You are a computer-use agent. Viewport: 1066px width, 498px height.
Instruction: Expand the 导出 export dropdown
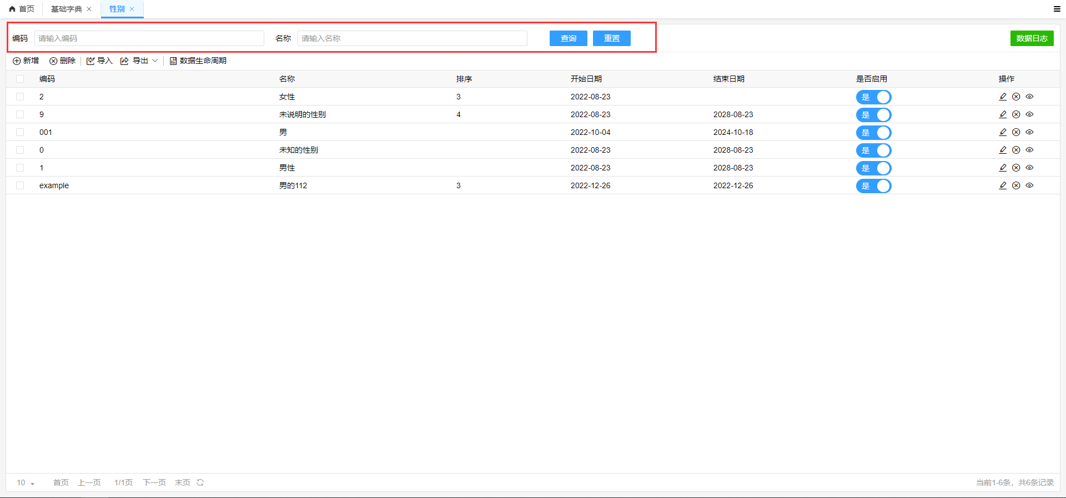tap(139, 61)
